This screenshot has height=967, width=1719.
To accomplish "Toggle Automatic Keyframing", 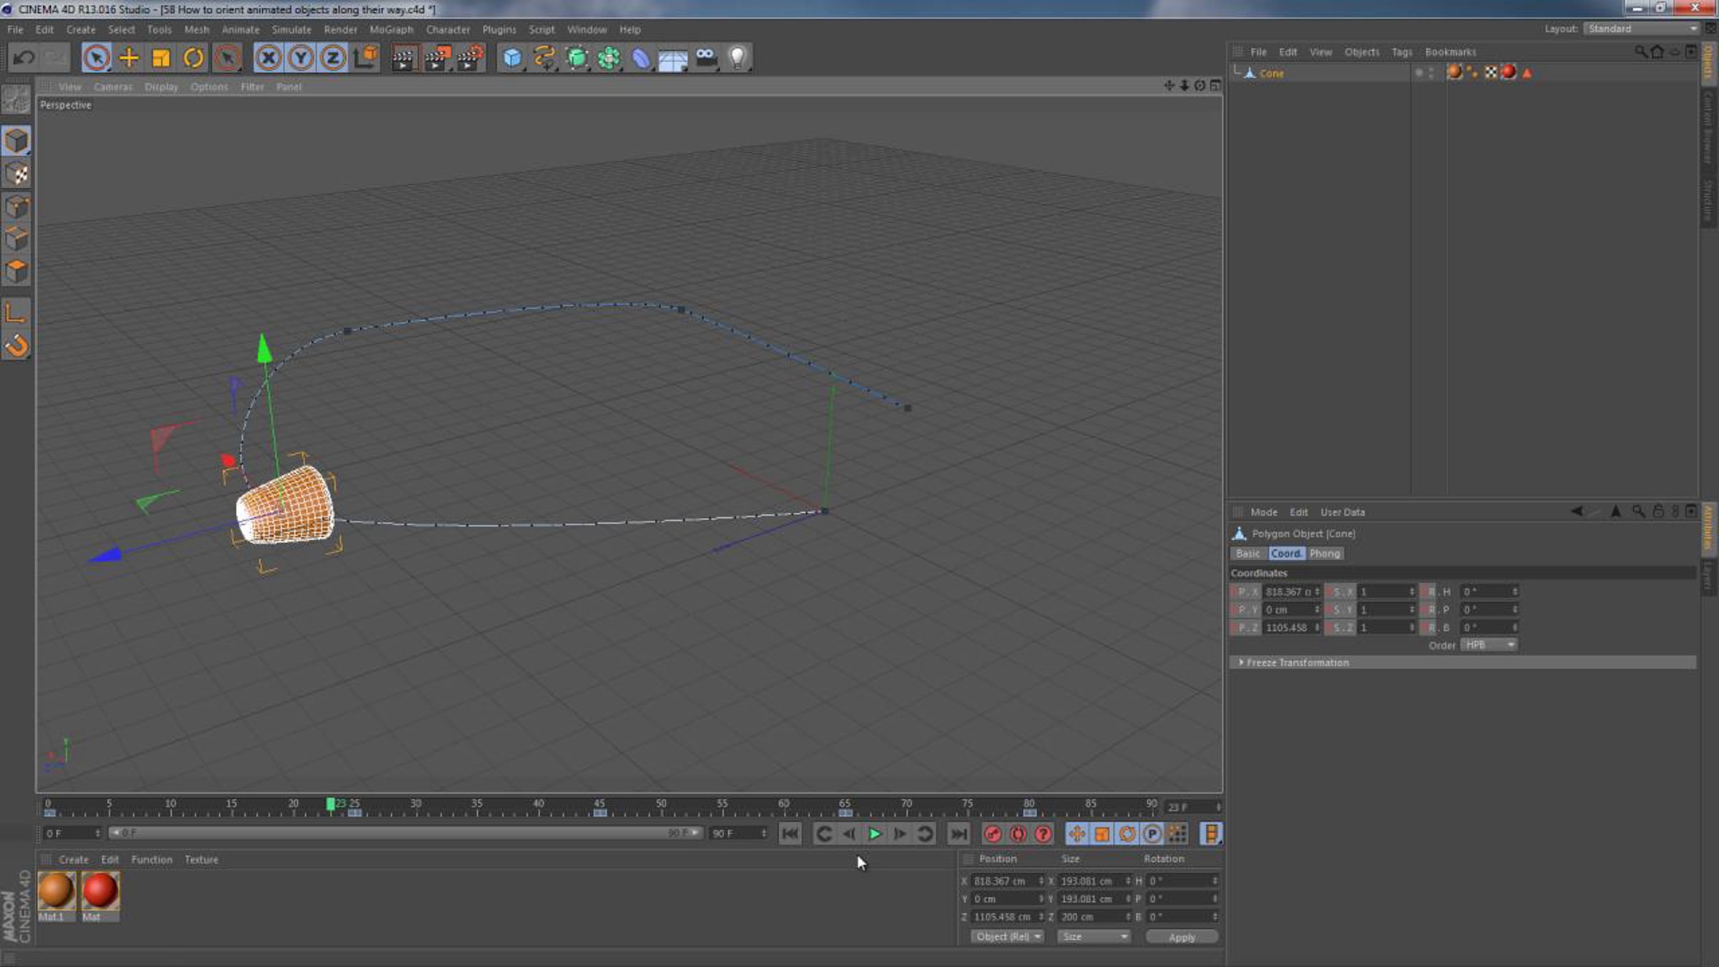I will 1018,834.
